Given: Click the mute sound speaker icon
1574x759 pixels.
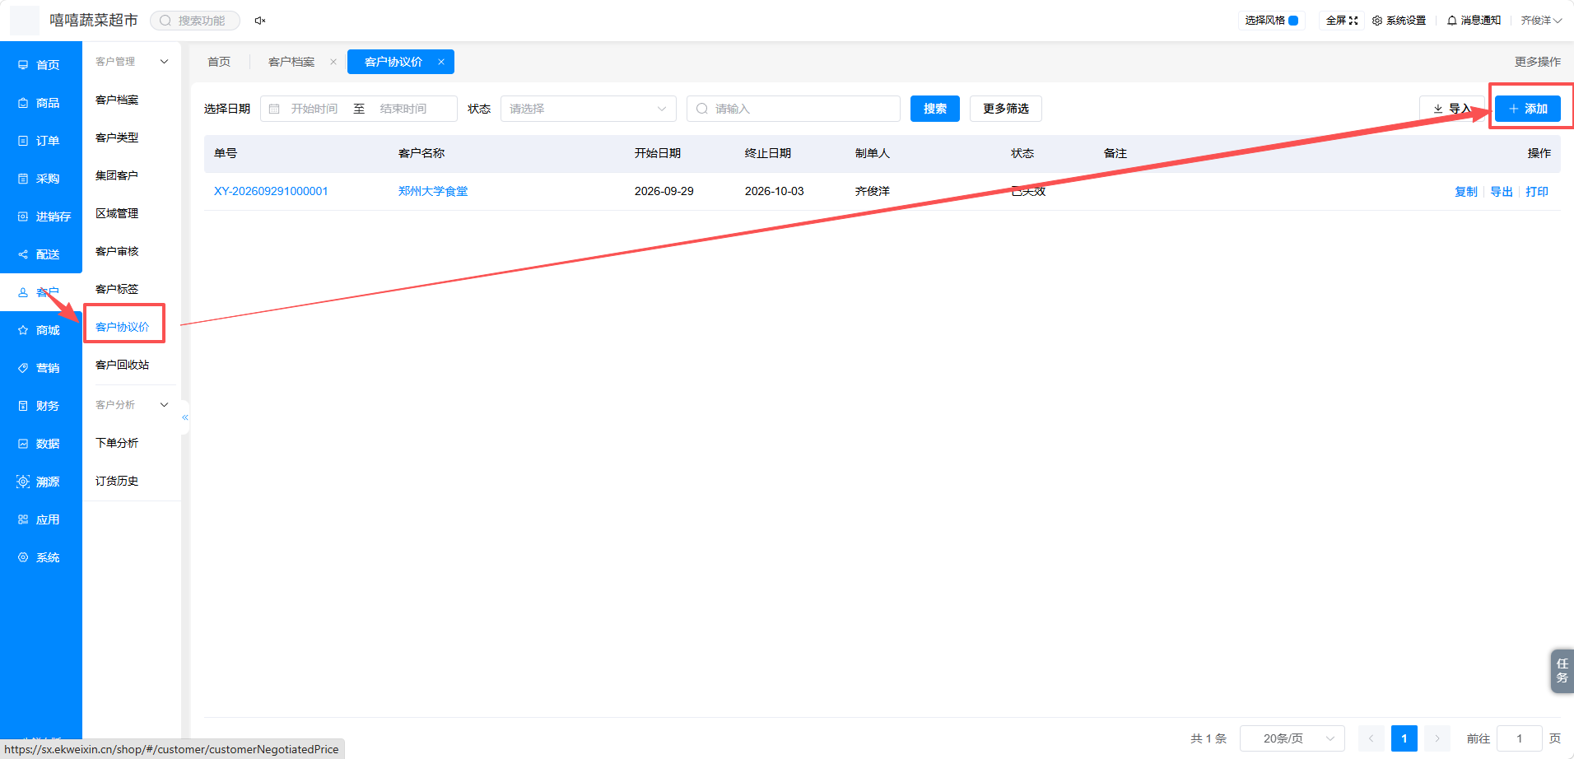Looking at the screenshot, I should (260, 21).
